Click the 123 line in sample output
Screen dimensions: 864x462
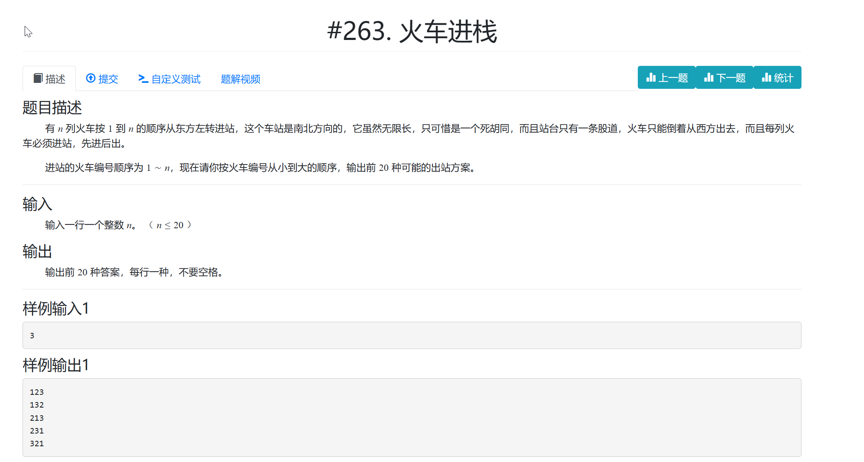point(37,392)
